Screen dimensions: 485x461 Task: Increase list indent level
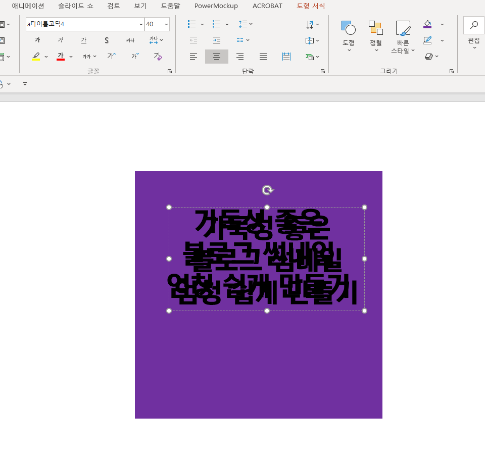click(x=217, y=40)
